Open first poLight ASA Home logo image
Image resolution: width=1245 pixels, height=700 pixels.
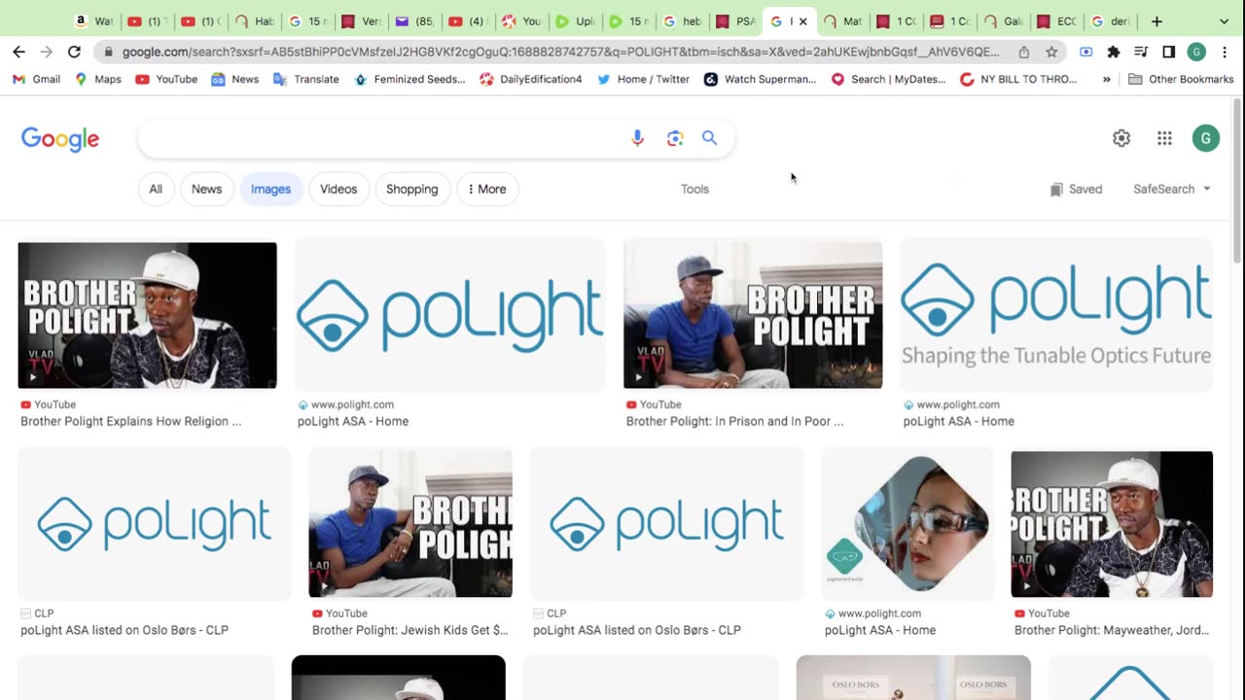[449, 315]
